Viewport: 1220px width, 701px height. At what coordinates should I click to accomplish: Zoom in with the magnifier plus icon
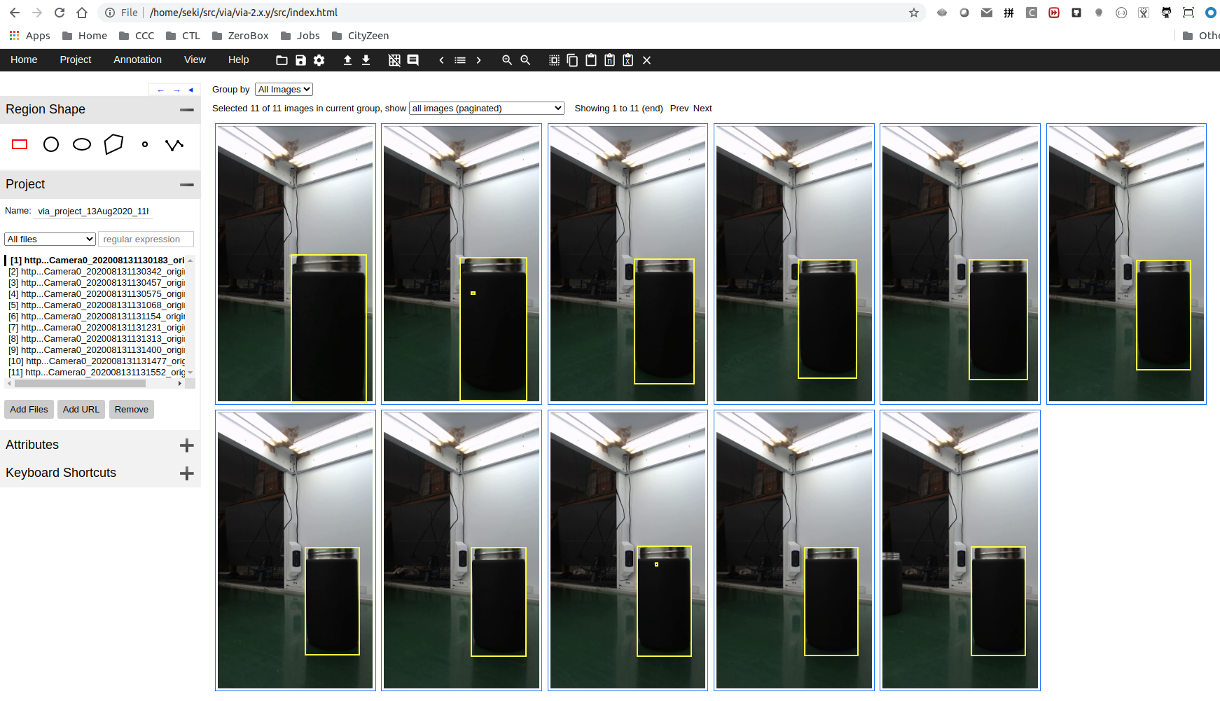pos(507,60)
